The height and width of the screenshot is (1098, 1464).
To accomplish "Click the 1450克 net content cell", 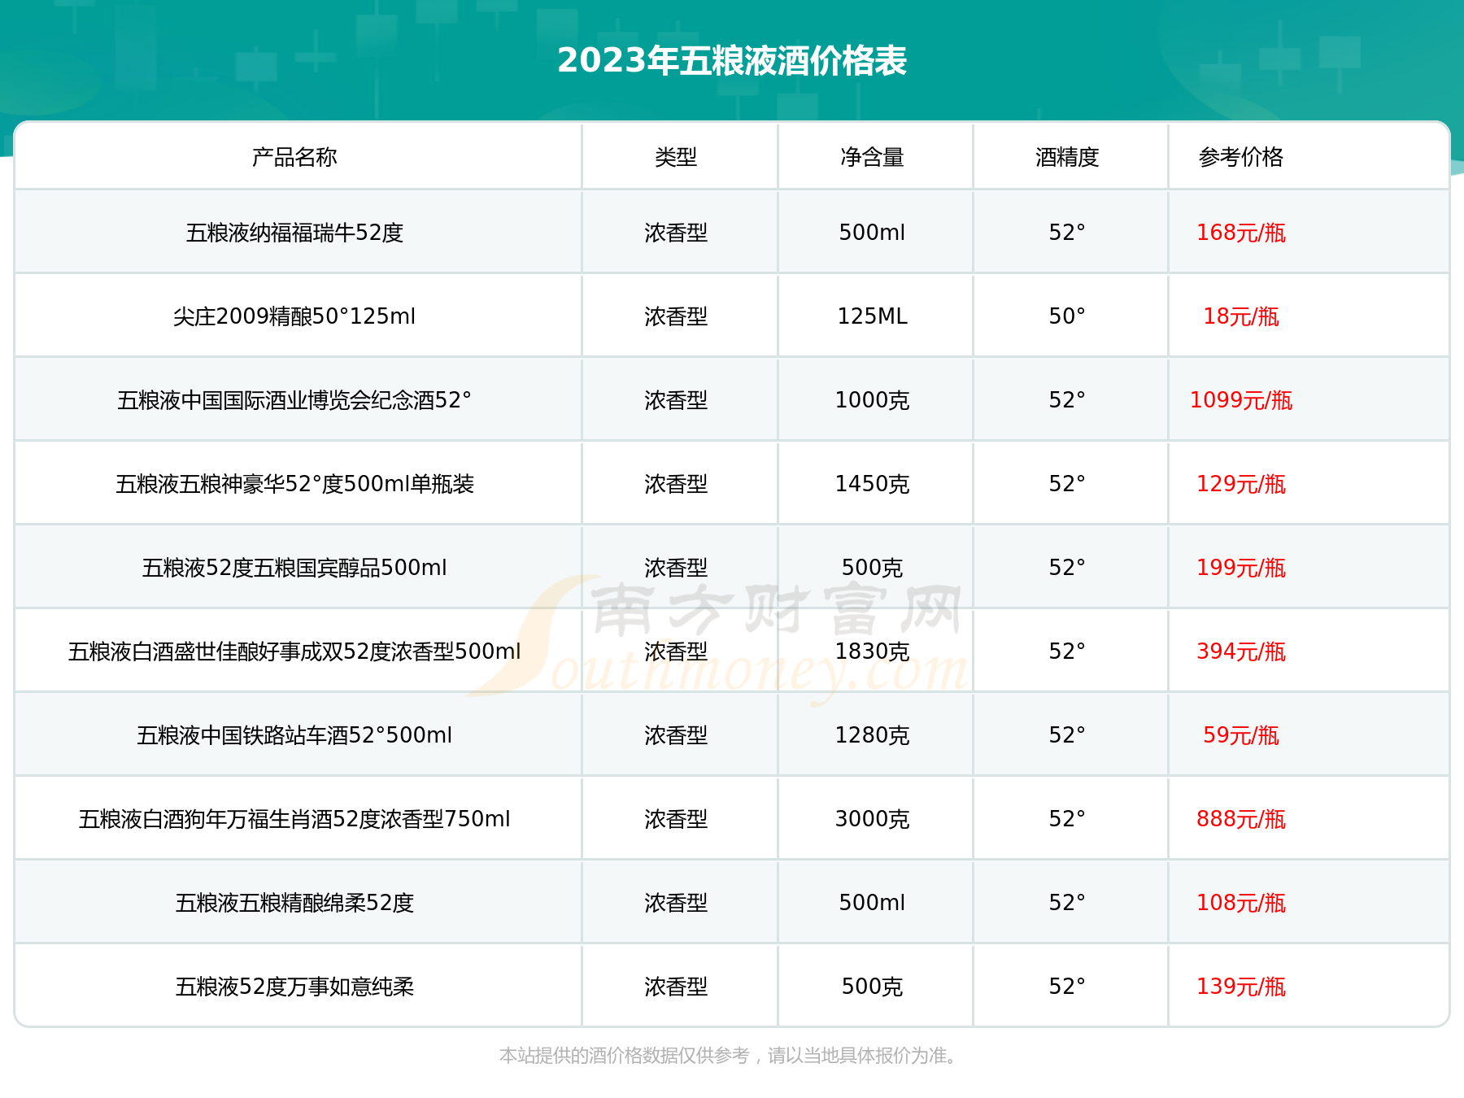I will [872, 484].
